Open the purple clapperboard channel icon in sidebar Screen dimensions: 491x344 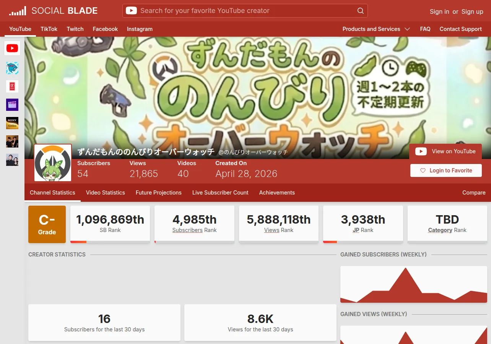tap(12, 105)
